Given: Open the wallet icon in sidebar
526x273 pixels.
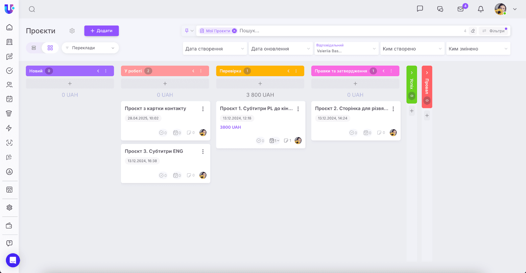Looking at the screenshot, I should point(10,226).
